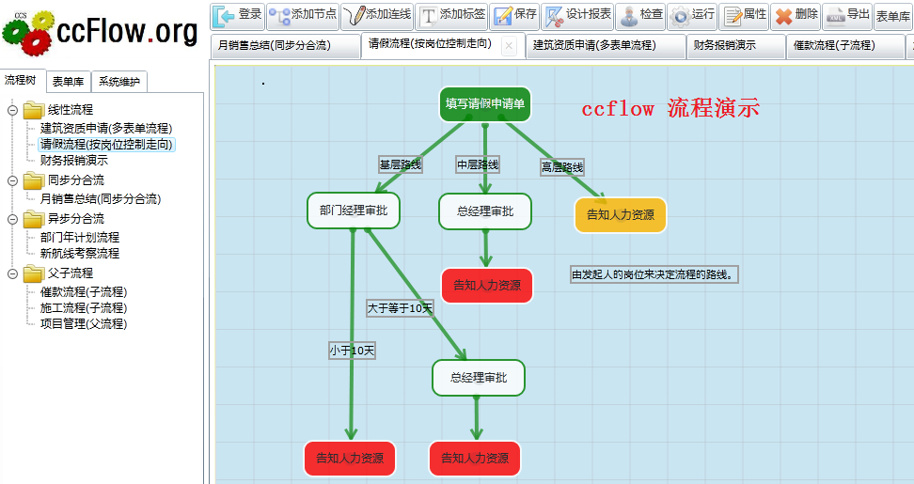
Task: Select the 部门经理审批 node
Action: point(354,211)
